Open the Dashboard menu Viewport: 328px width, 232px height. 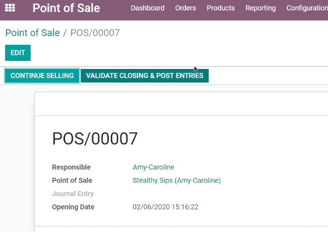pos(148,8)
